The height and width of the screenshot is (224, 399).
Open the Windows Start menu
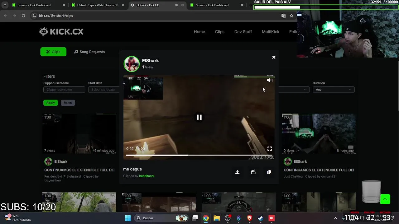click(128, 218)
